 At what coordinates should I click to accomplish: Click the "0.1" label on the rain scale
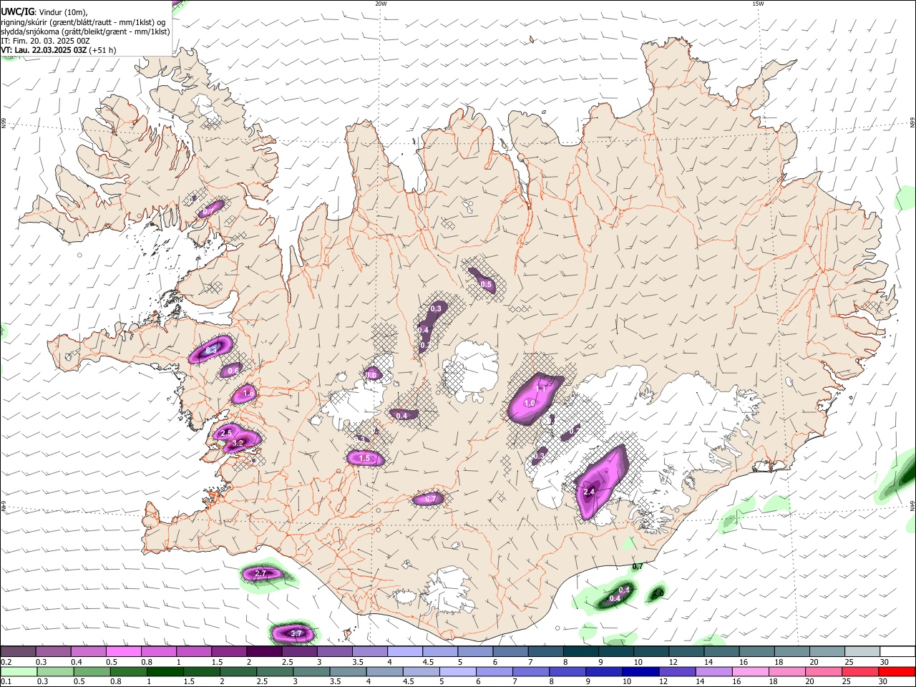pos(6,682)
